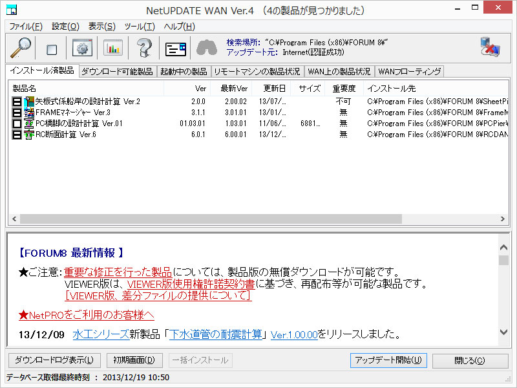
Task: Click the news panel vertical scrollbar thumb
Action: tap(503, 261)
